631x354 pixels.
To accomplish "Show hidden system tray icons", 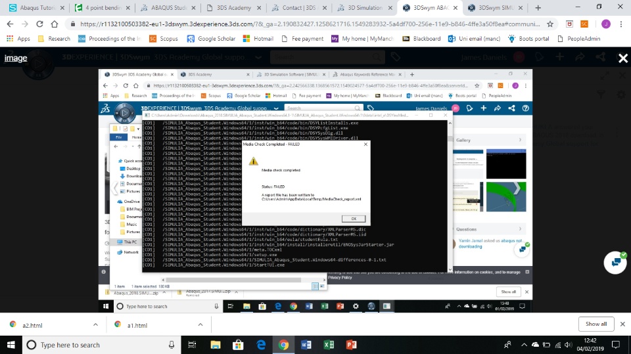I will (x=524, y=345).
